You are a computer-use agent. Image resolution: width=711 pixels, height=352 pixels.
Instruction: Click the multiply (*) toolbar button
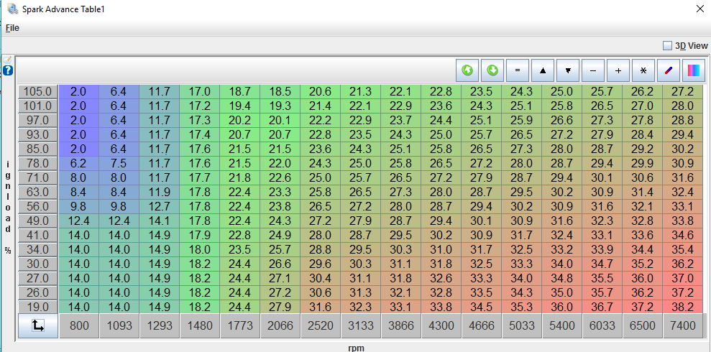[643, 70]
